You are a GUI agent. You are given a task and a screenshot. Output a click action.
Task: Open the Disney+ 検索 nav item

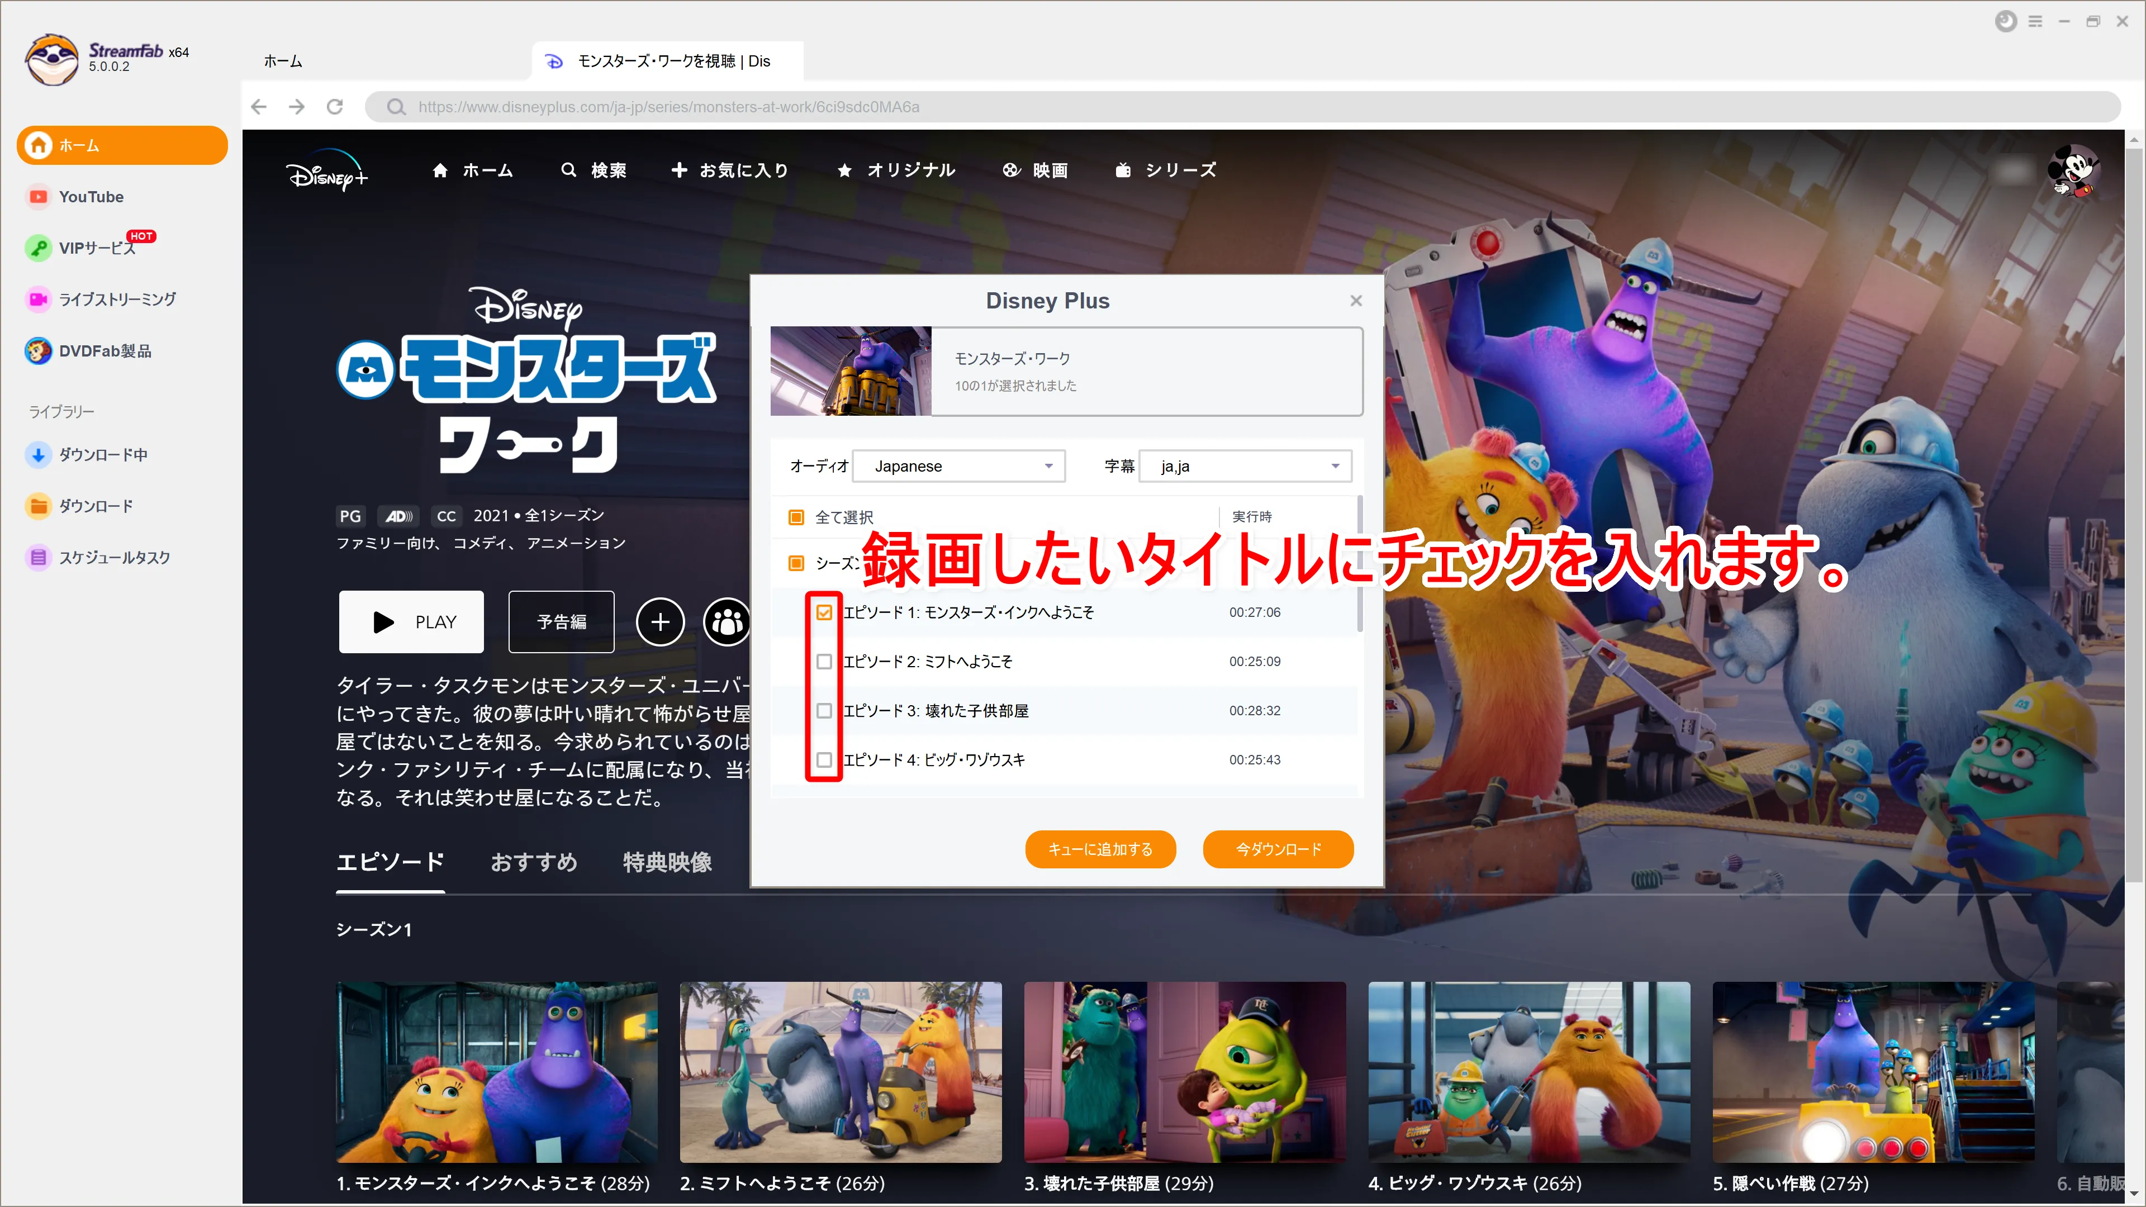pos(593,171)
